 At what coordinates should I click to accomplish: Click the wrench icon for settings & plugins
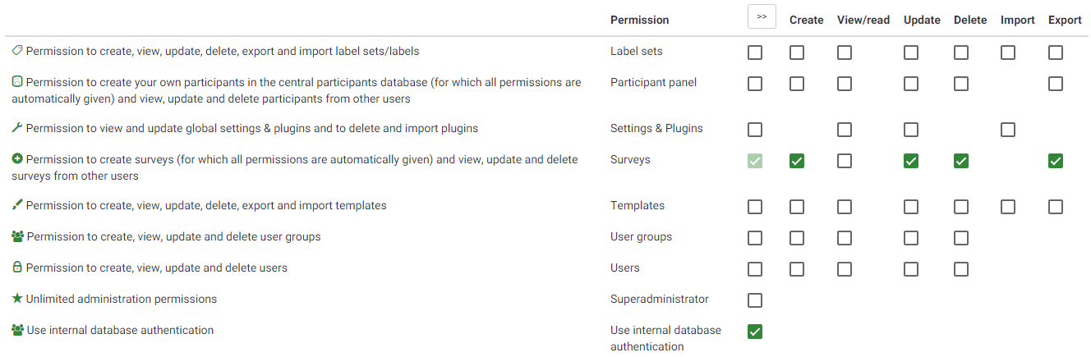pos(17,128)
